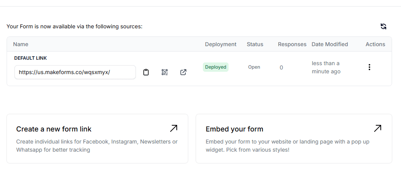
Task: Click the Date Modified column header
Action: [330, 44]
